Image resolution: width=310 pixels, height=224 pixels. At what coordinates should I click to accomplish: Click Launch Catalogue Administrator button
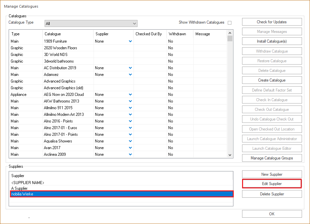(x=272, y=139)
